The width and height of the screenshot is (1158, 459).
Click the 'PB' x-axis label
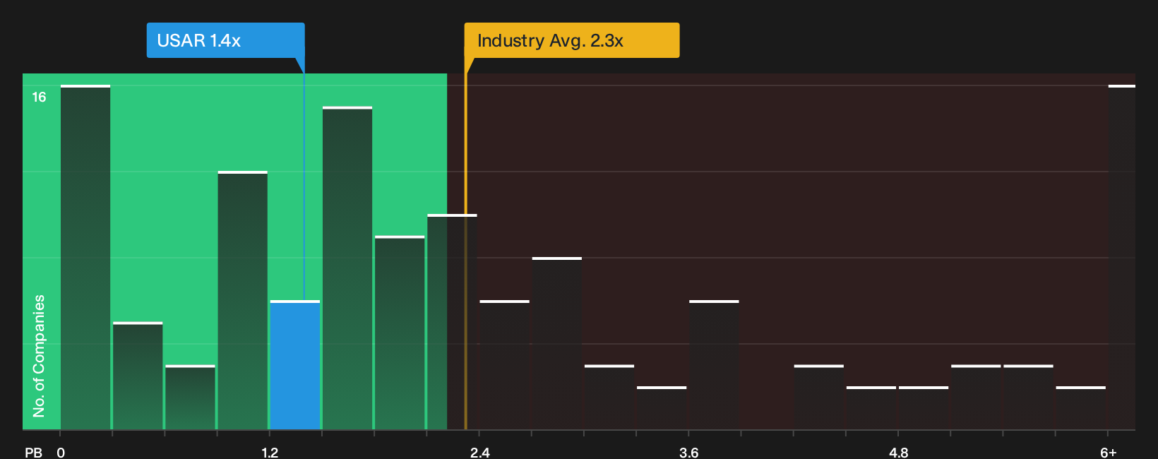click(33, 453)
